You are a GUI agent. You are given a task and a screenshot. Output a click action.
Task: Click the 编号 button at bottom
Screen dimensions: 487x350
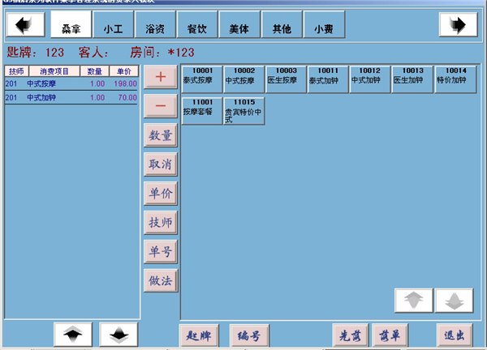coord(249,335)
